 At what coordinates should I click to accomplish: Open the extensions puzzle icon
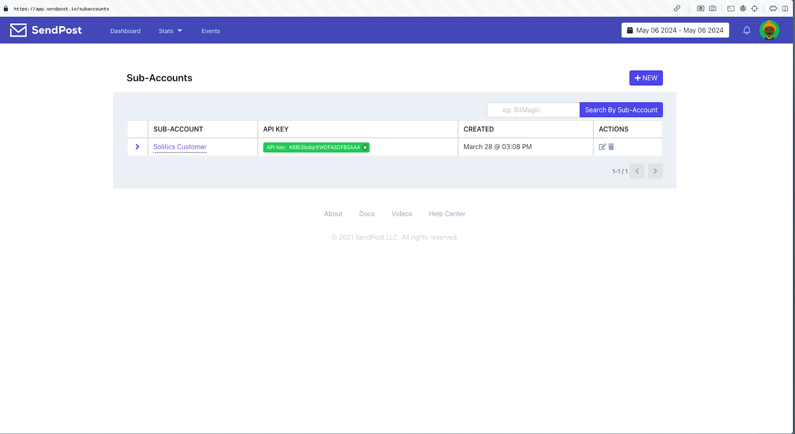773,8
